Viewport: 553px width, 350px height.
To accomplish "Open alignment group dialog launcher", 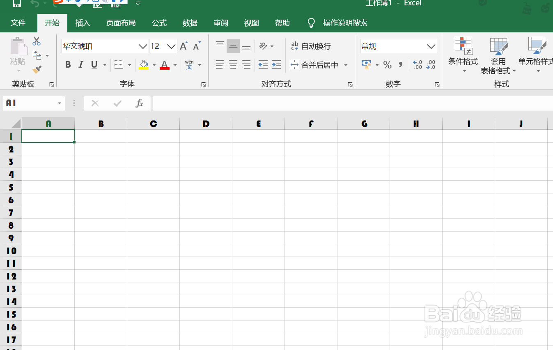I will tap(350, 84).
